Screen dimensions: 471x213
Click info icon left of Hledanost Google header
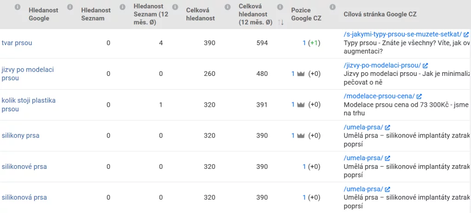point(17,7)
